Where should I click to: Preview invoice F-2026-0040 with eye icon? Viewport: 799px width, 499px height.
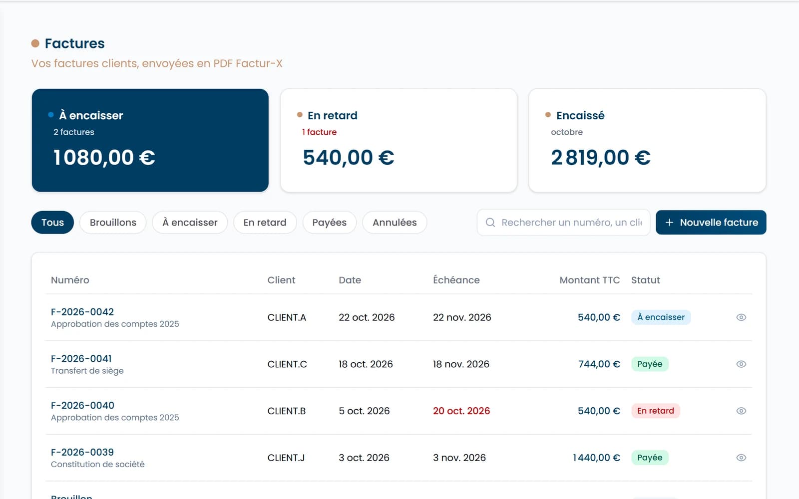(741, 411)
